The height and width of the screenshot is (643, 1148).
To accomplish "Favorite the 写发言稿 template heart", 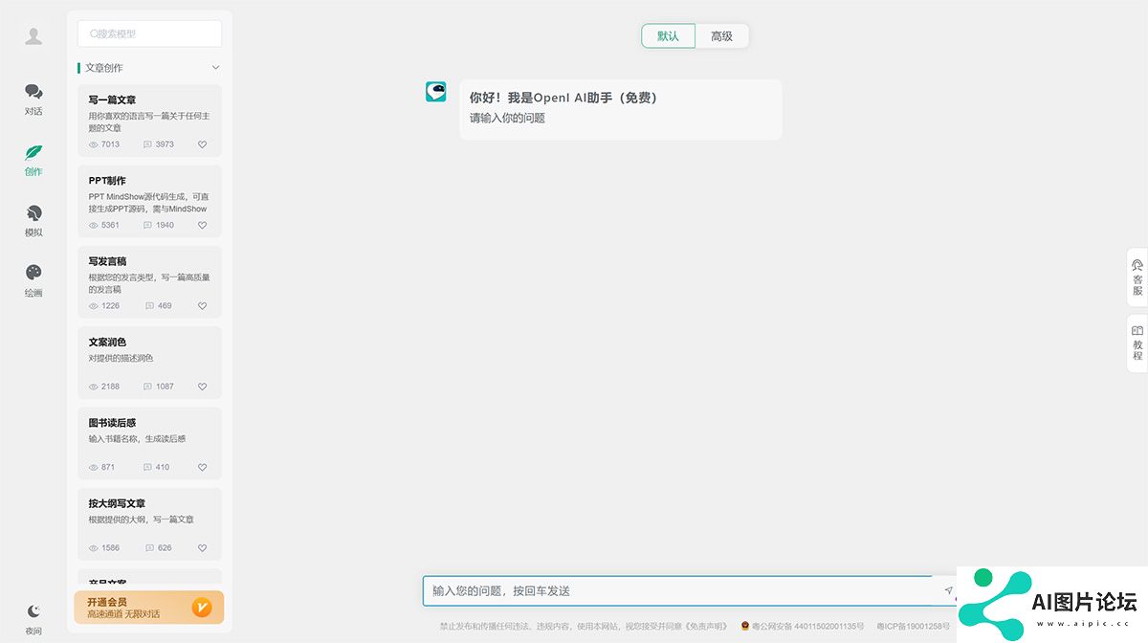I will pos(202,306).
